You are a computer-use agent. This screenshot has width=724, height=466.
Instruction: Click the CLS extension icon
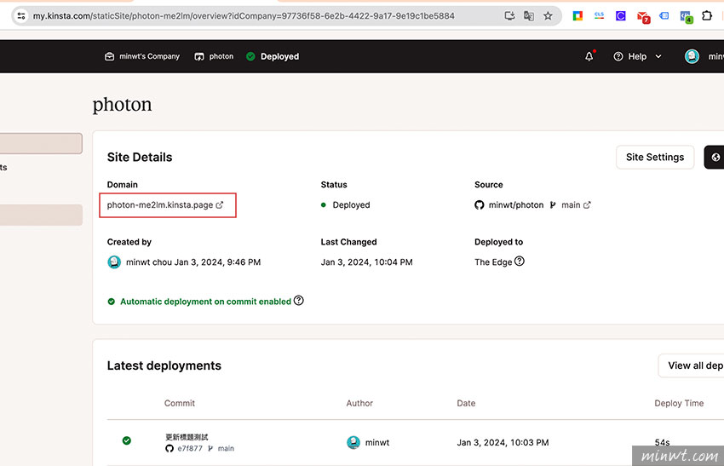coord(600,16)
